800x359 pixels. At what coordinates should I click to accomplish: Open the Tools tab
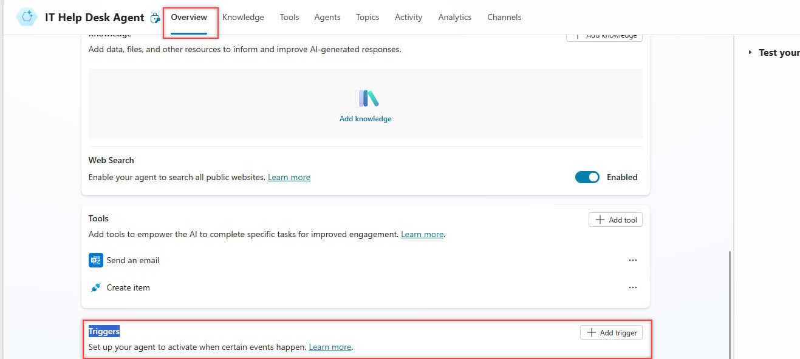point(289,17)
